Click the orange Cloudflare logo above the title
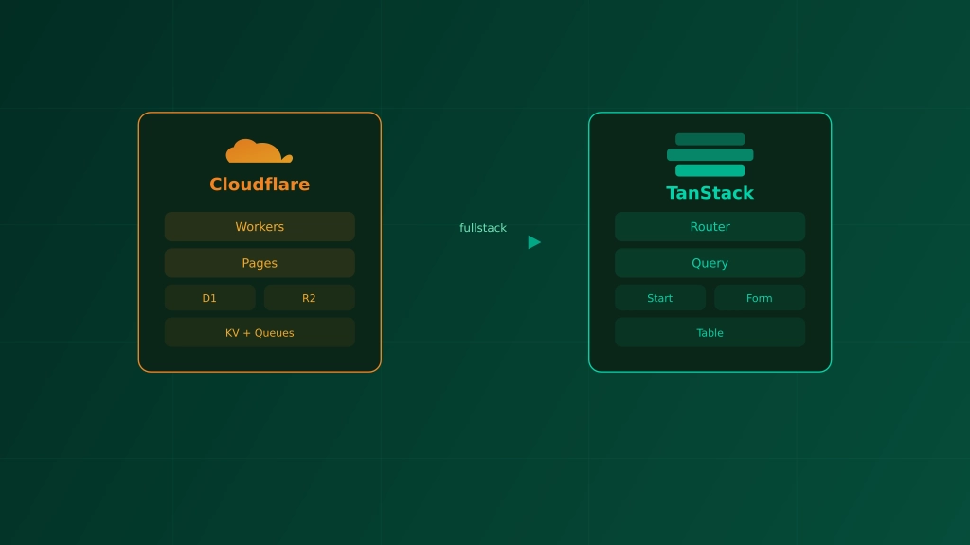The width and height of the screenshot is (970, 545). [x=257, y=149]
